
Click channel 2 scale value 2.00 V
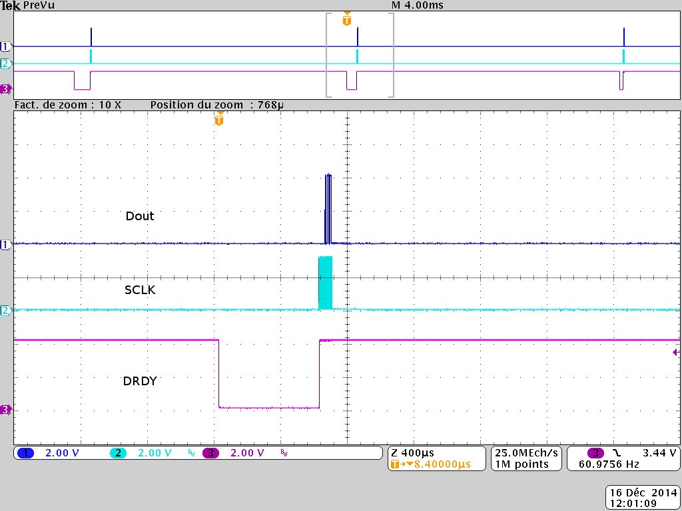click(x=155, y=453)
